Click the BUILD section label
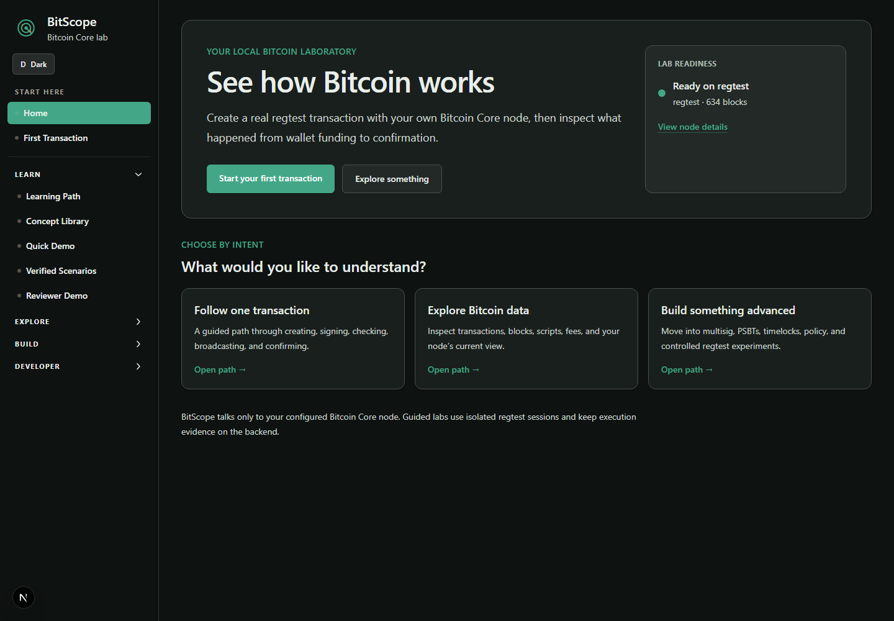Image resolution: width=894 pixels, height=621 pixels. (27, 344)
